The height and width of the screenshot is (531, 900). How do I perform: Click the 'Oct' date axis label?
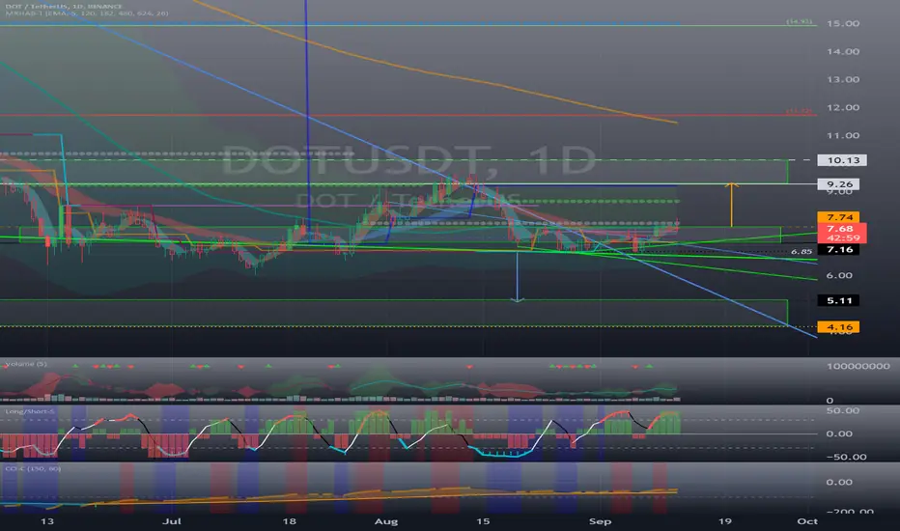click(x=807, y=521)
